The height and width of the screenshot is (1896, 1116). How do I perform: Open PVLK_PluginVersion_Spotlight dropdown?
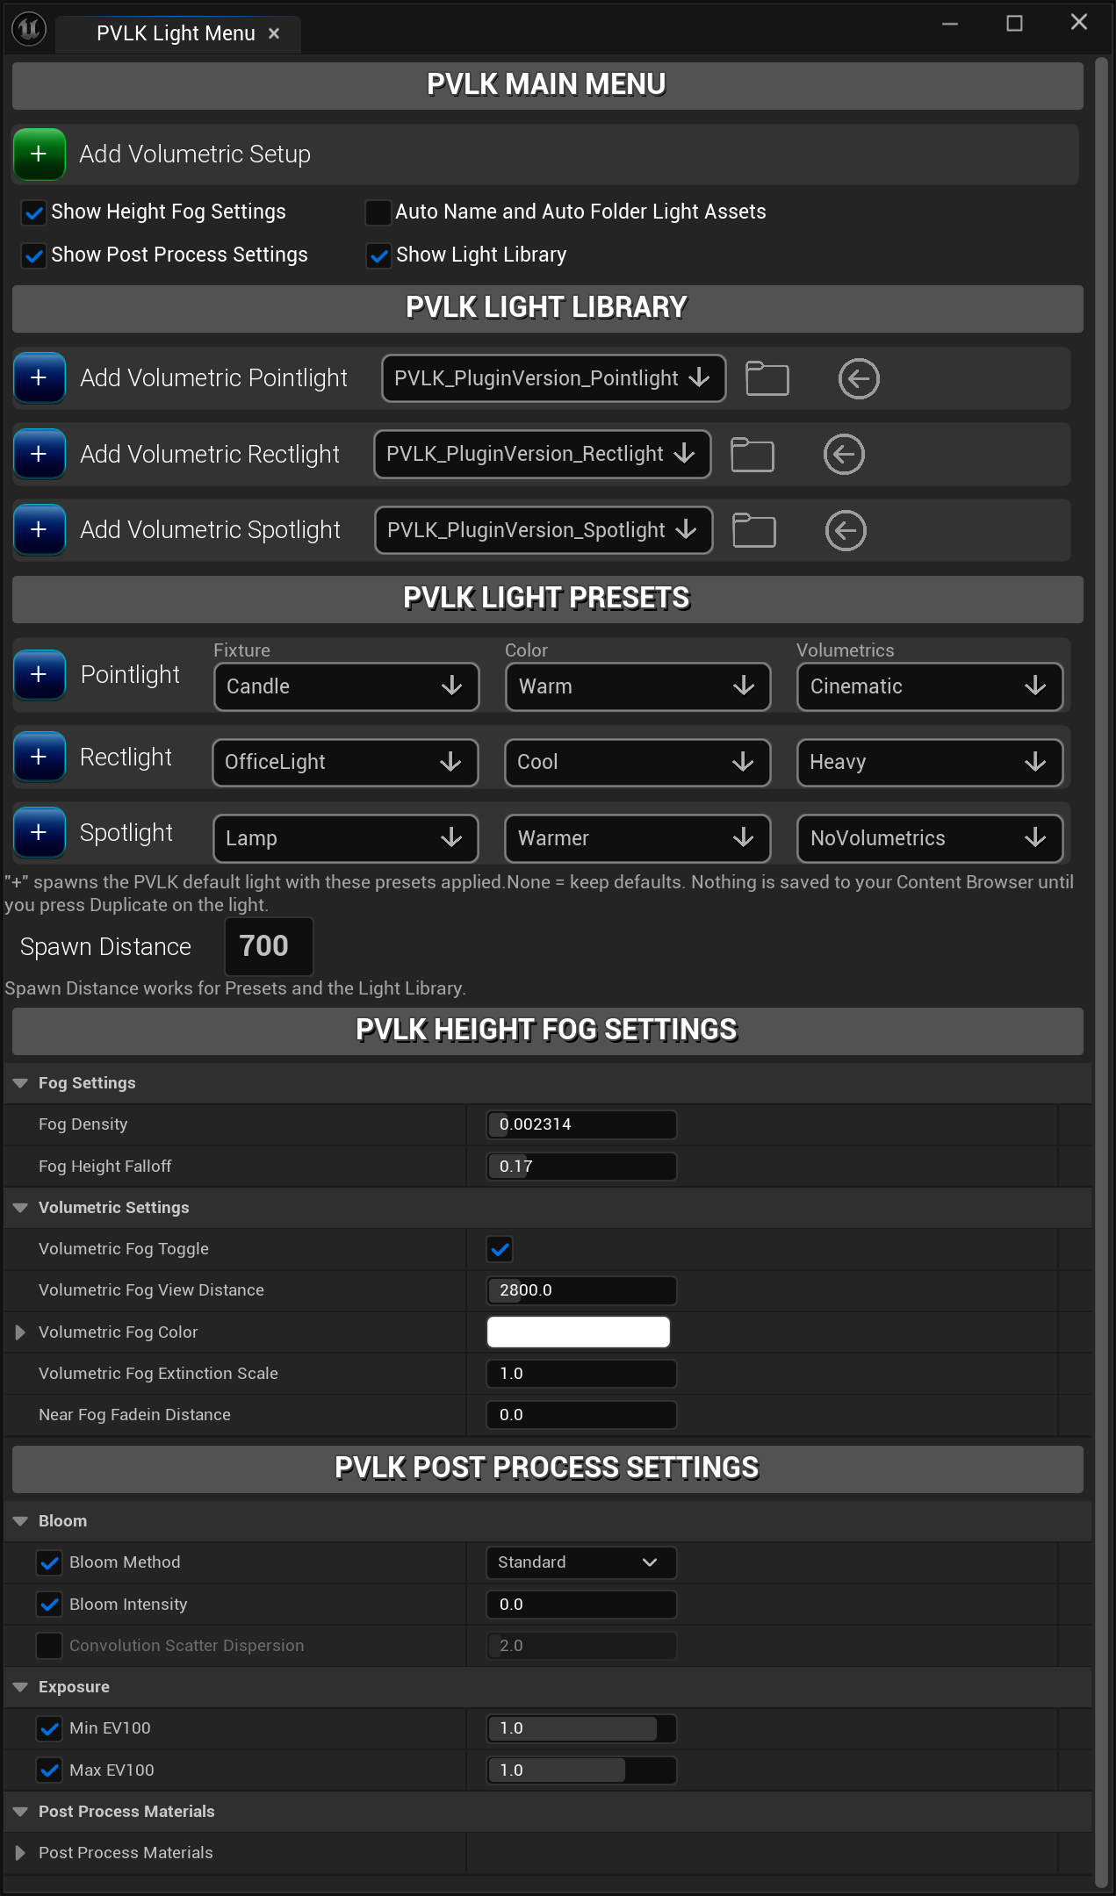point(544,530)
